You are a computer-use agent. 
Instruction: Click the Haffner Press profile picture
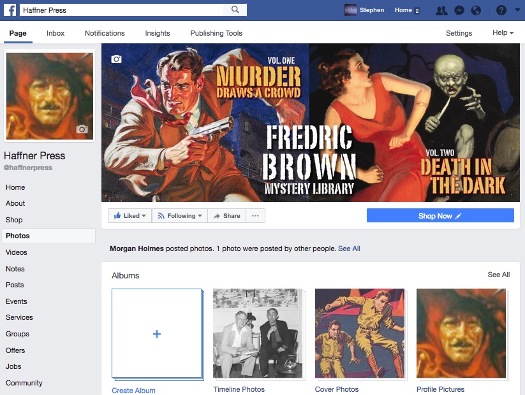[x=50, y=96]
